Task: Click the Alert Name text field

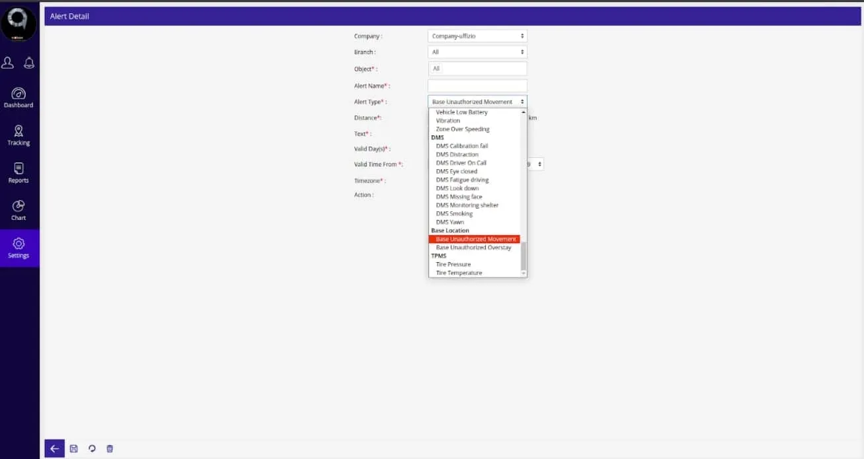Action: [x=477, y=86]
